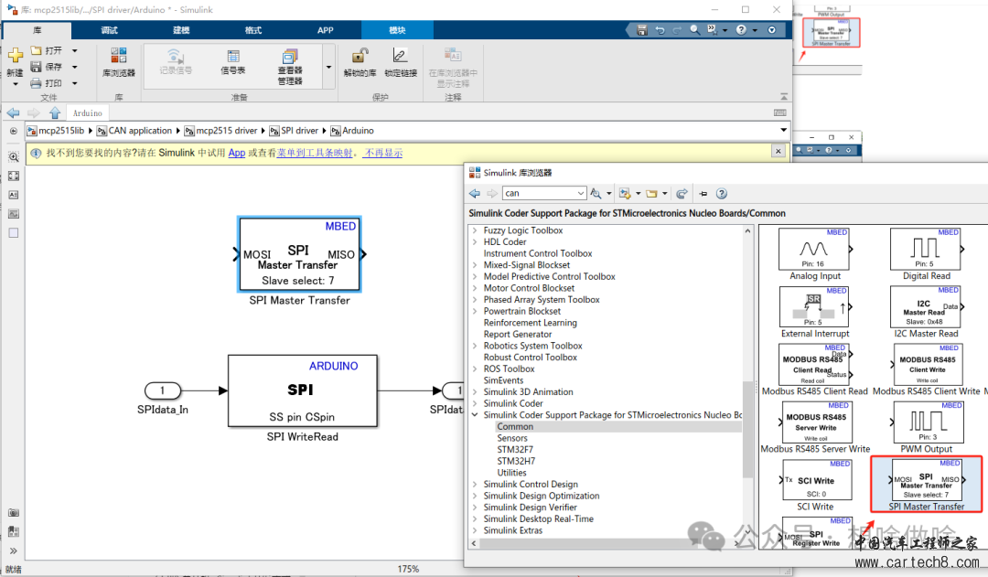
Task: Open the breadcrumb path dropdown arrow
Action: point(783,131)
